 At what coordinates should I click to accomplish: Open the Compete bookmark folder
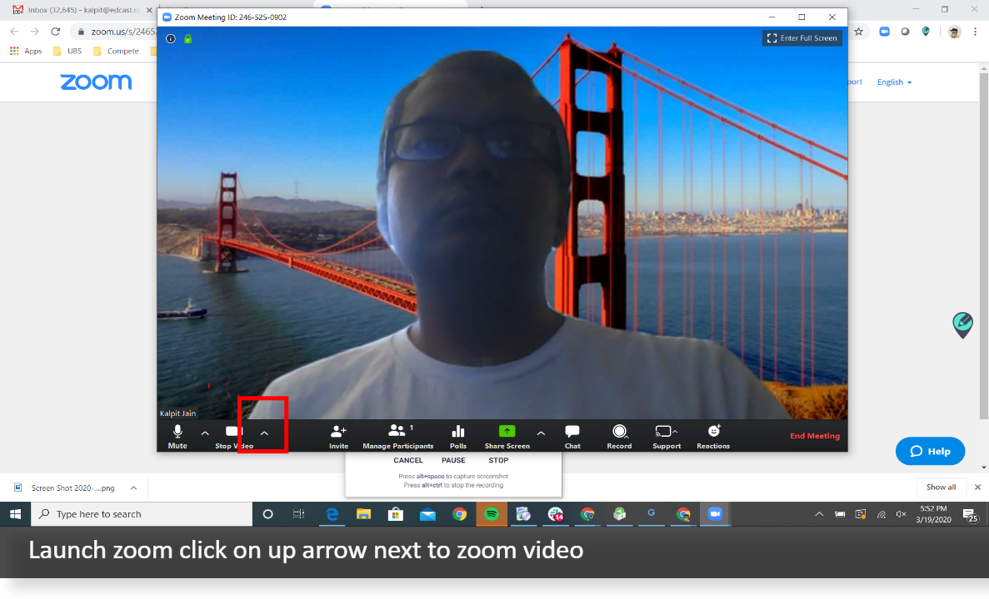click(116, 51)
